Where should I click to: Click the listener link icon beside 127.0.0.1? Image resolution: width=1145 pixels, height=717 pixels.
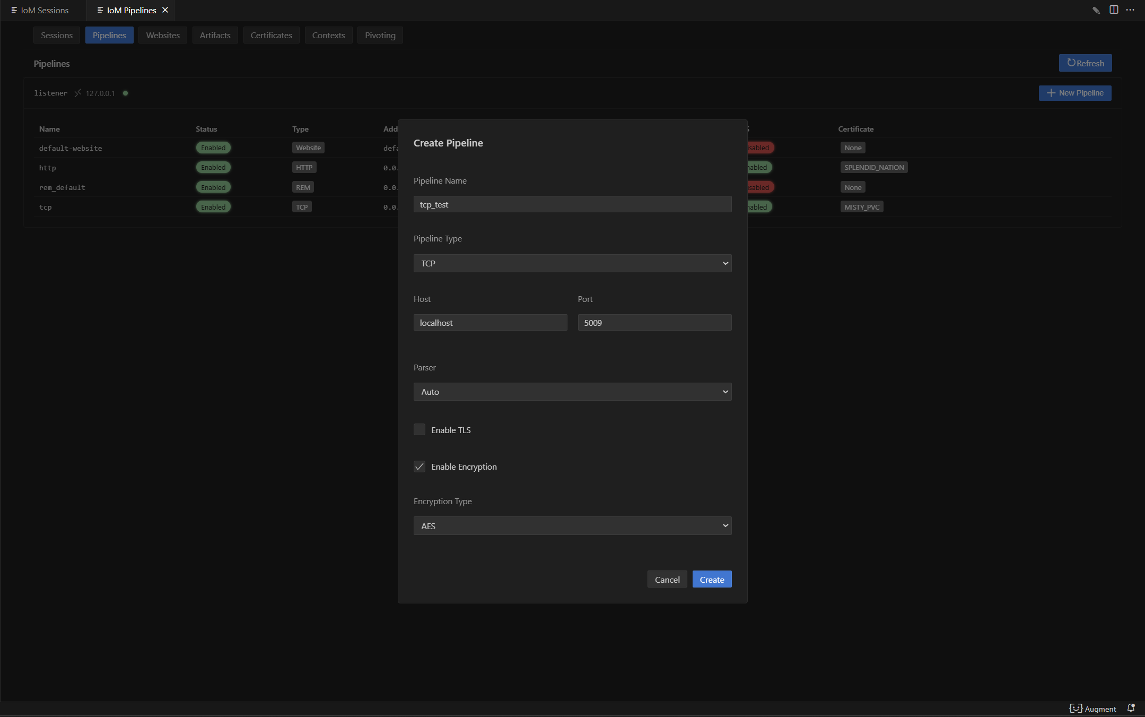tap(77, 93)
